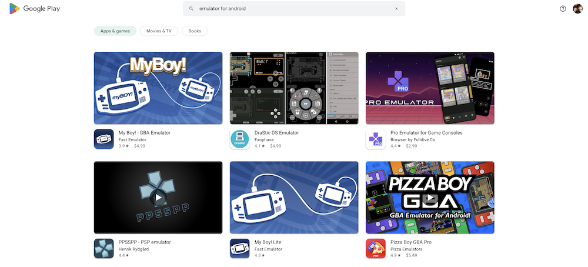Open Pizza Boy GBA Pro title link
This screenshot has height=267, width=588.
tap(411, 242)
